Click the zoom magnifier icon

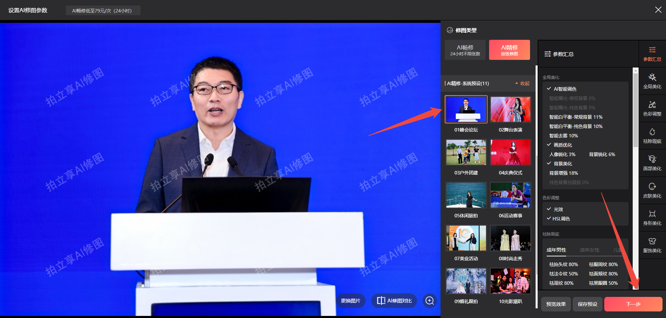(429, 300)
